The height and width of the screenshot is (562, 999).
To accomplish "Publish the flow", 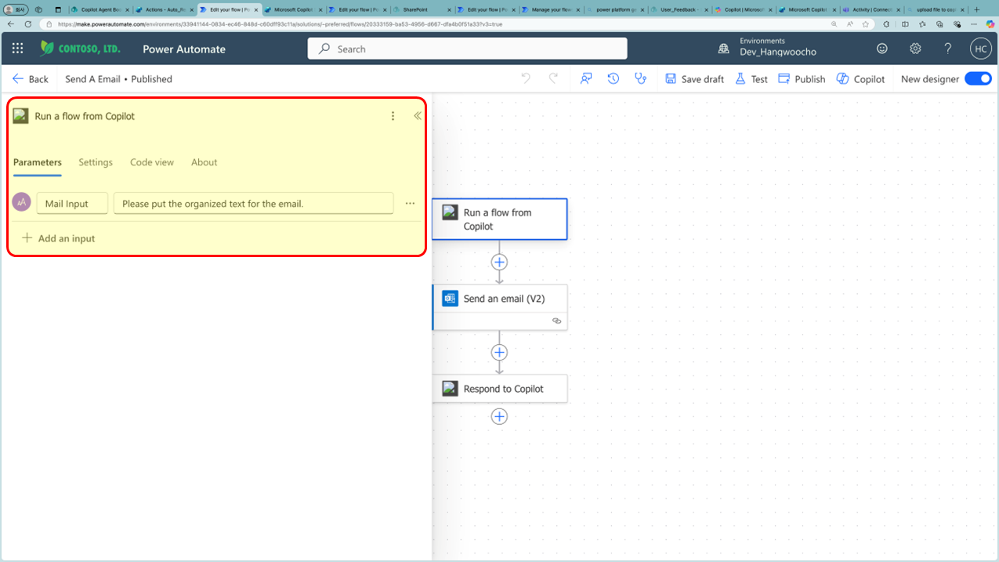I will pos(802,79).
